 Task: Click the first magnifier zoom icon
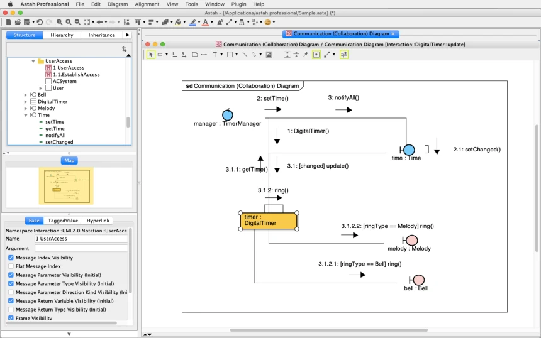click(60, 22)
